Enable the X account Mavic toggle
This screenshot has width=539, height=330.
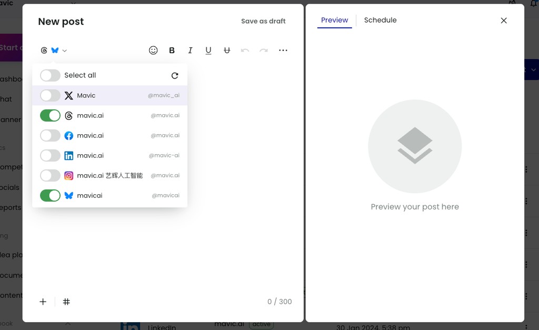pos(50,96)
